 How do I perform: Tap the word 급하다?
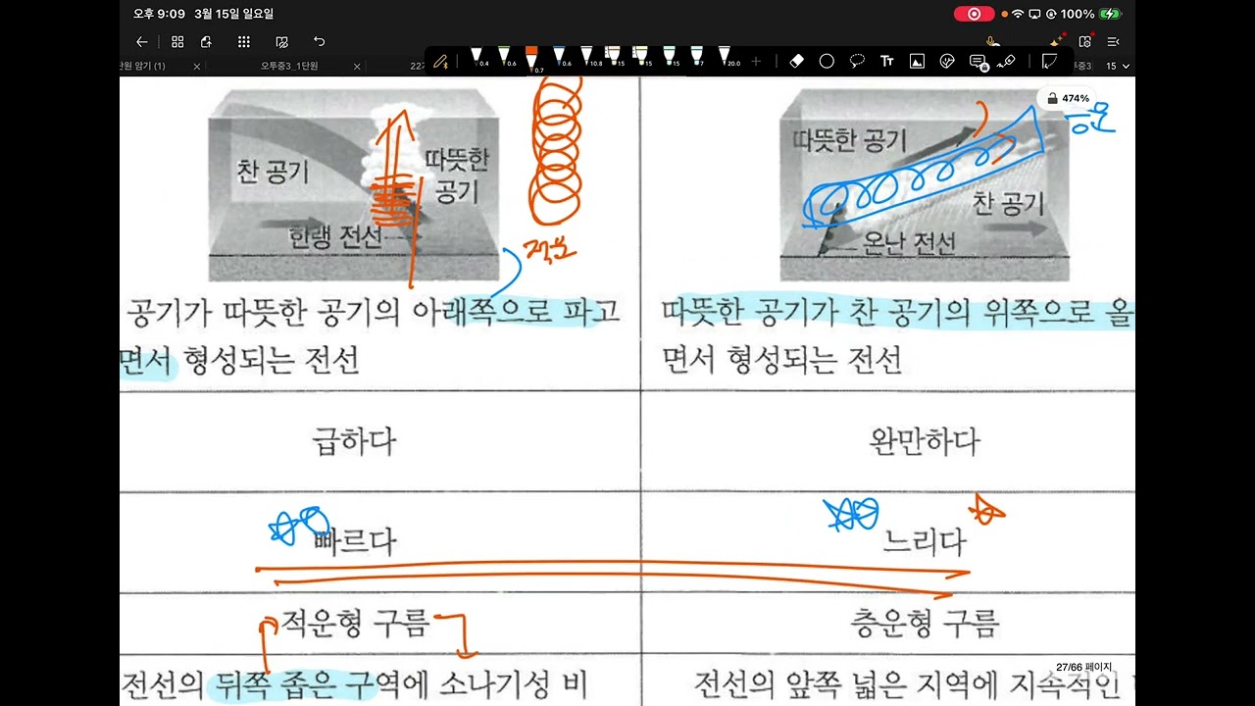pos(353,441)
